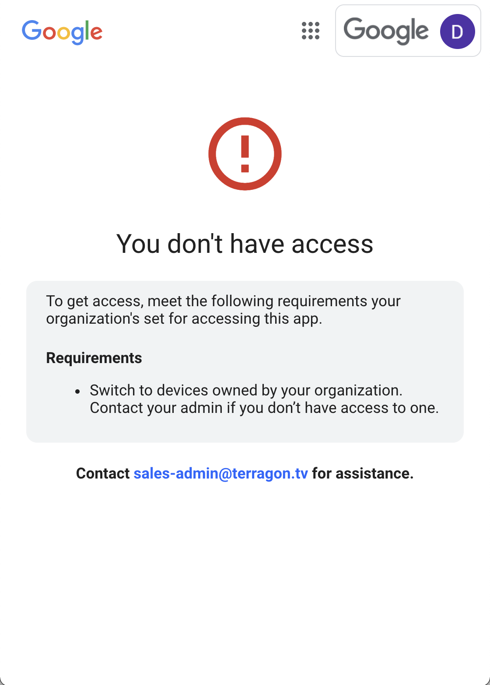490x685 pixels.
Task: Click the word "access" in the main heading
Action: coord(332,244)
